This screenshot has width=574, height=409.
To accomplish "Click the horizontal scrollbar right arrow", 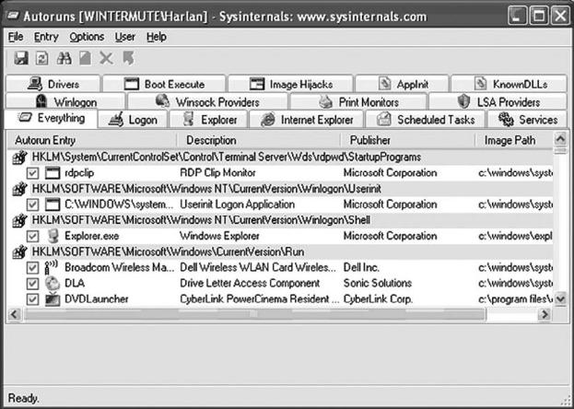I will pos(545,314).
